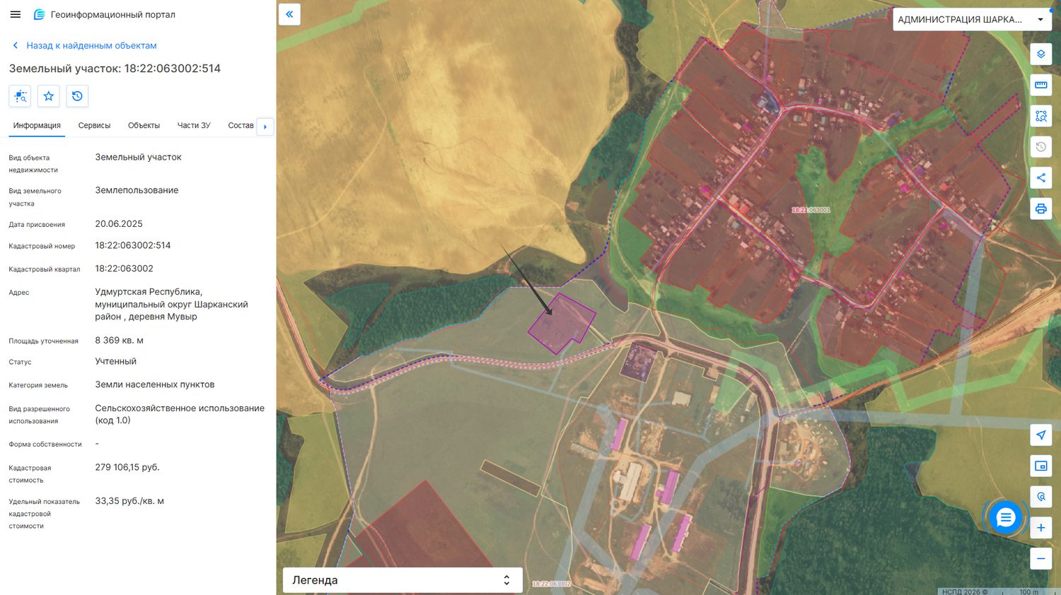The width and height of the screenshot is (1061, 595).
Task: Print the map
Action: 1040,209
